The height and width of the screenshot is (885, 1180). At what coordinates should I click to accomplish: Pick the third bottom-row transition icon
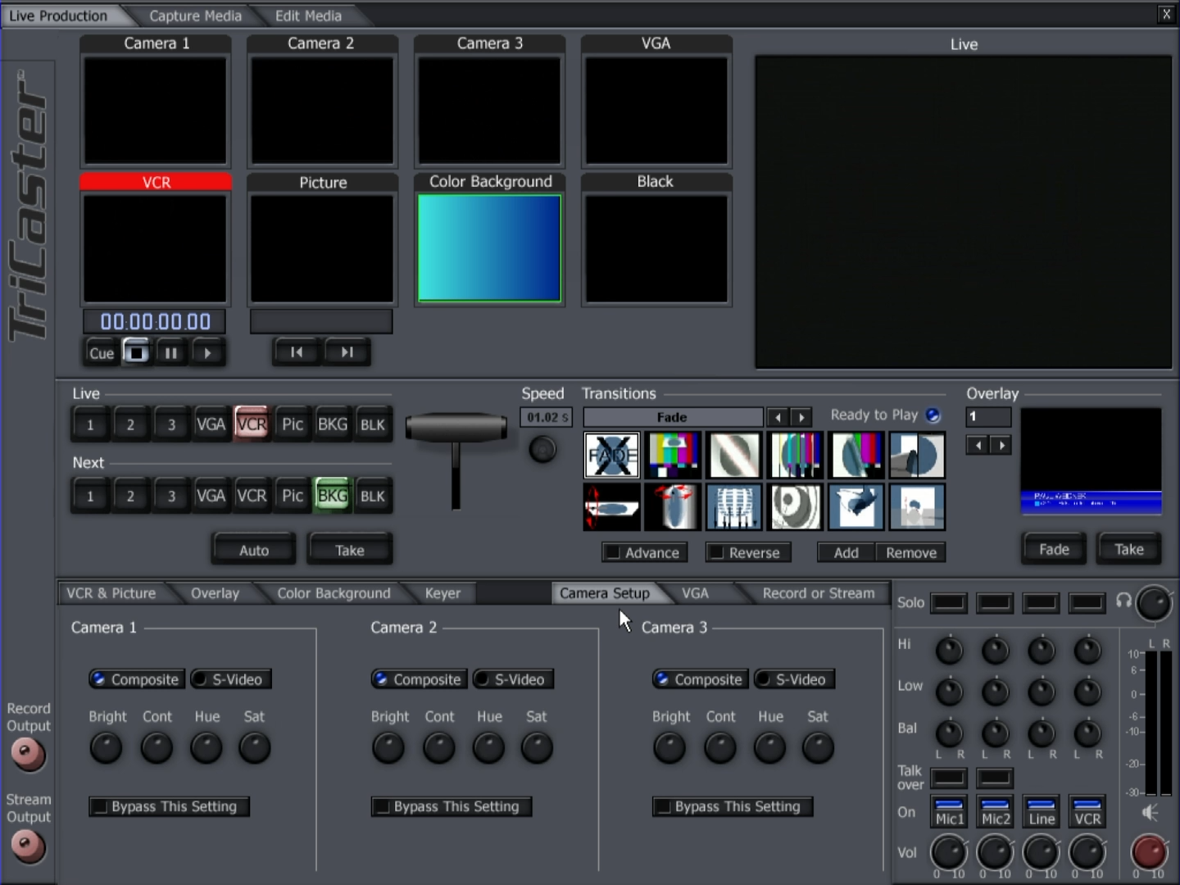[734, 506]
